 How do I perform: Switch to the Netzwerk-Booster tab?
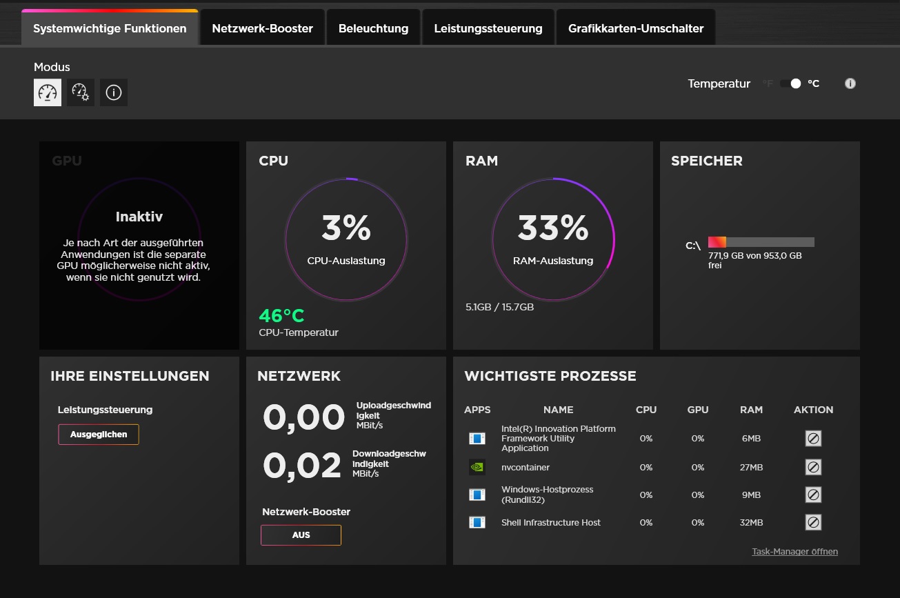point(262,29)
